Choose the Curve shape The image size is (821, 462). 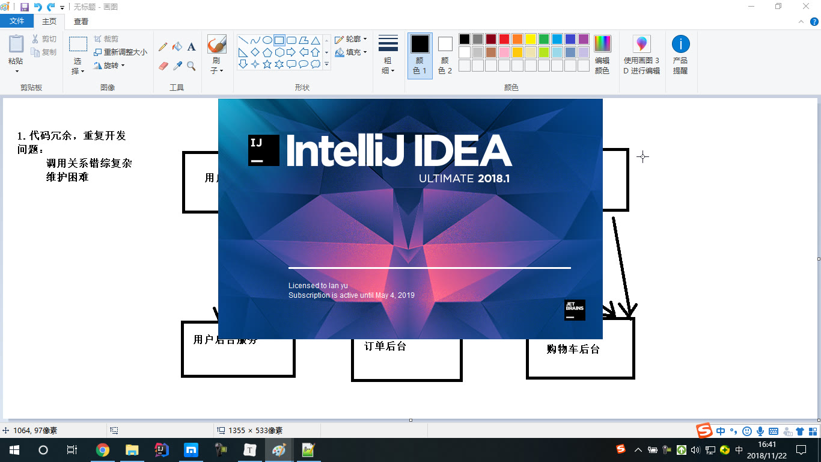point(255,40)
